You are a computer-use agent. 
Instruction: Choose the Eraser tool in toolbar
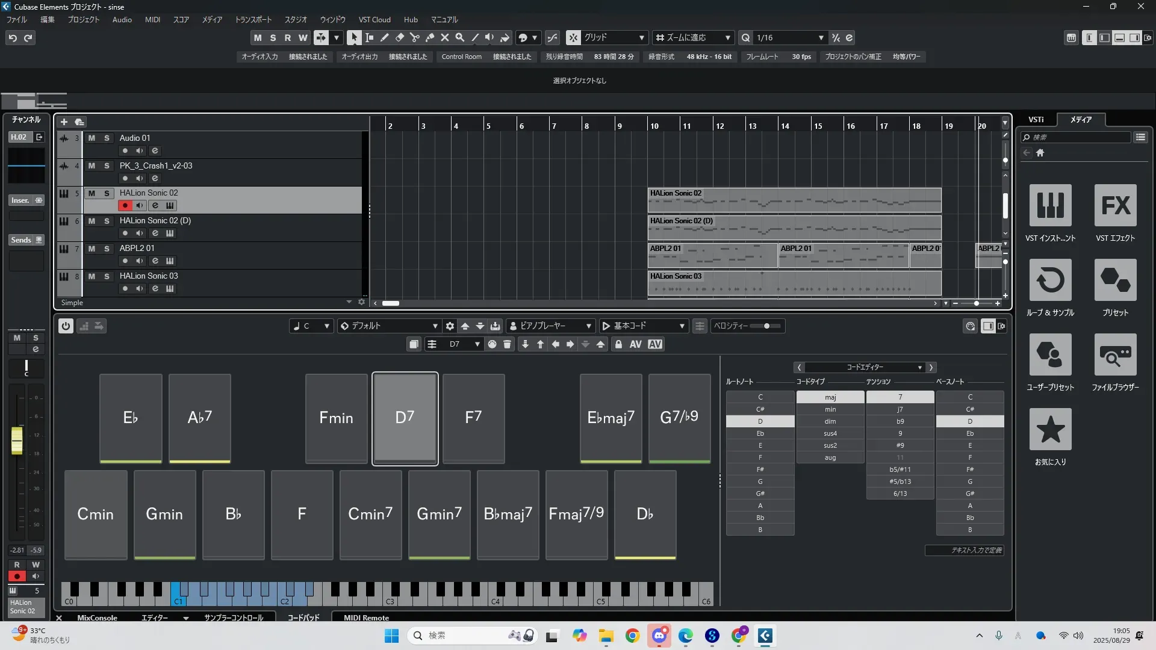(x=400, y=37)
